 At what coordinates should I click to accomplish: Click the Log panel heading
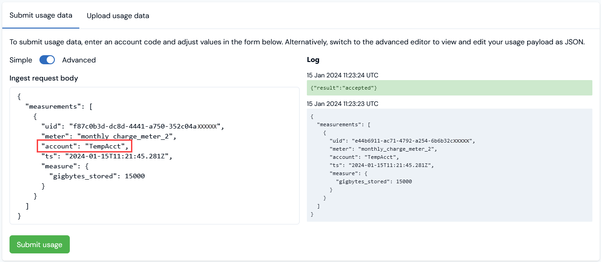[313, 60]
